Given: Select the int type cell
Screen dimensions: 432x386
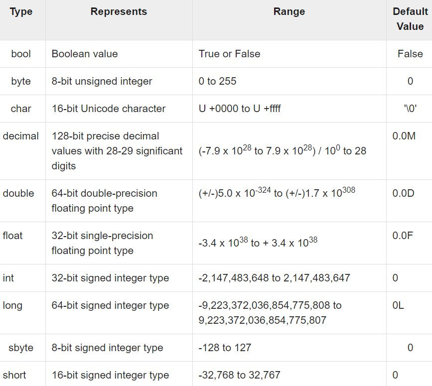Looking at the screenshot, I should point(8,278).
